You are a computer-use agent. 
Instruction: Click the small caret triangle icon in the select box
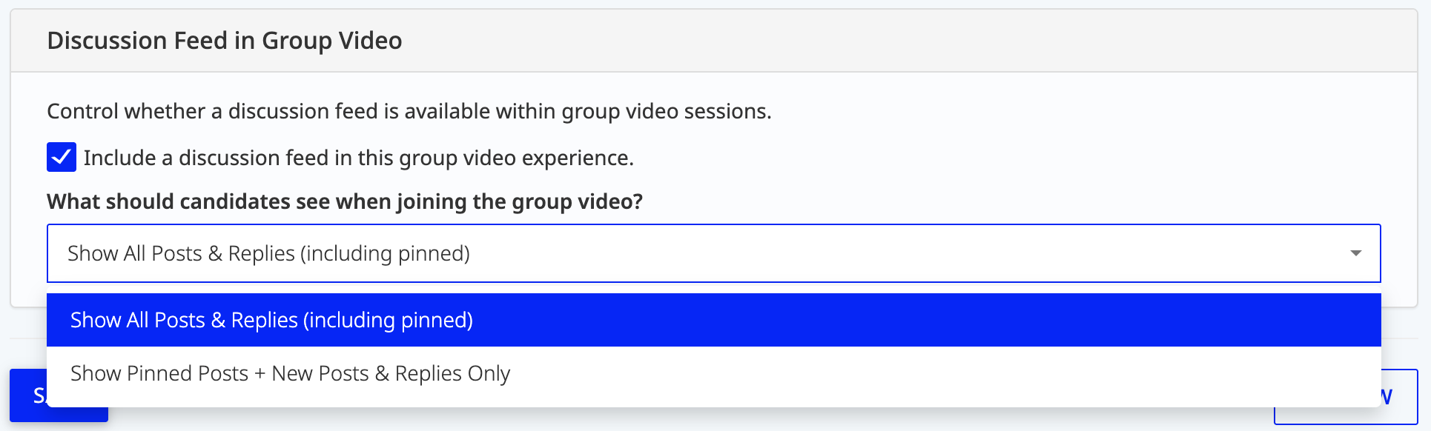(x=1355, y=253)
